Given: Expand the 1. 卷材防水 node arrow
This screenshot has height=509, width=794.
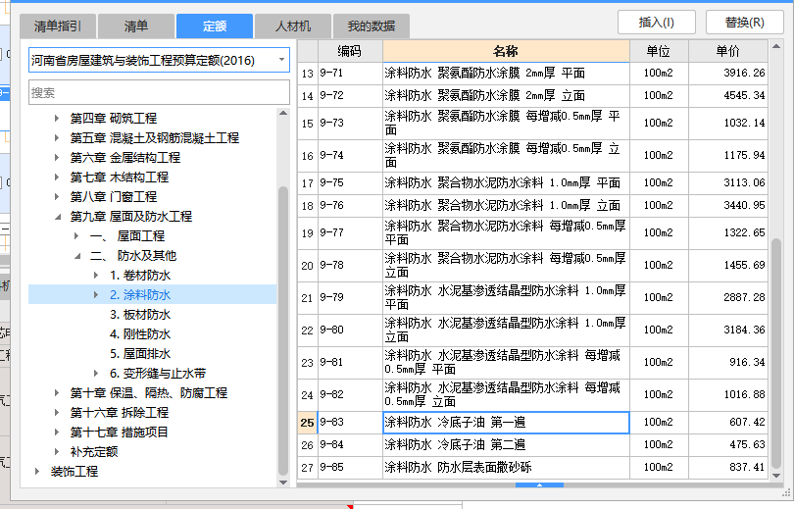Looking at the screenshot, I should pyautogui.click(x=96, y=276).
